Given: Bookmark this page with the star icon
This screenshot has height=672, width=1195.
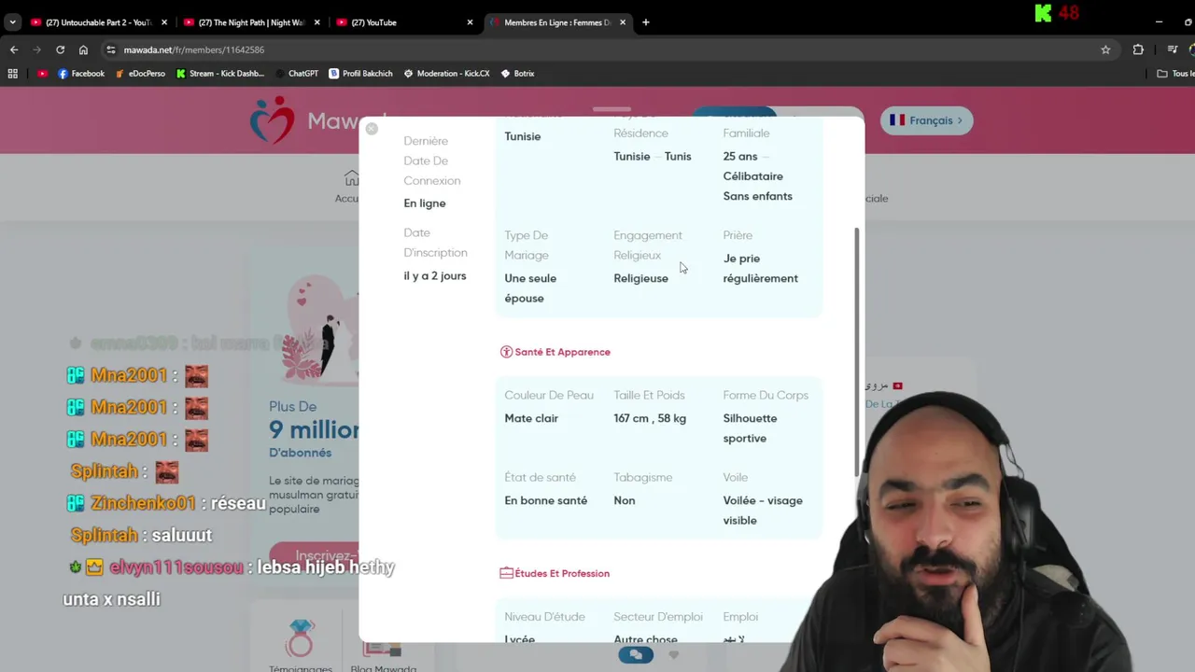Looking at the screenshot, I should [1105, 49].
